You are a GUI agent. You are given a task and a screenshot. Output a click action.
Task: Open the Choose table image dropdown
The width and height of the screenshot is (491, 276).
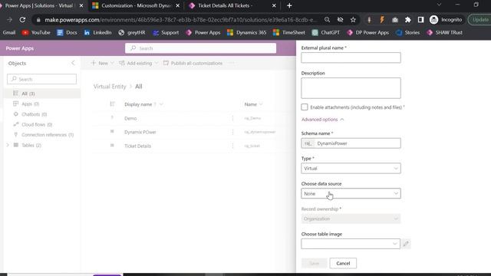pyautogui.click(x=351, y=244)
